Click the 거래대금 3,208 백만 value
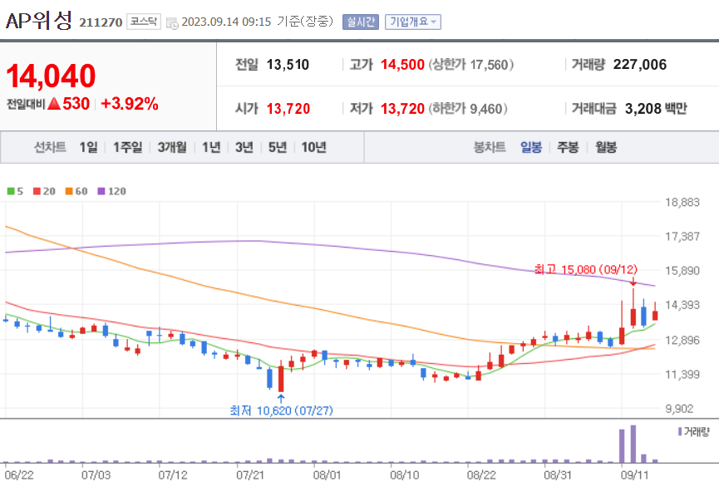Viewport: 719px width, 491px height. pyautogui.click(x=656, y=109)
